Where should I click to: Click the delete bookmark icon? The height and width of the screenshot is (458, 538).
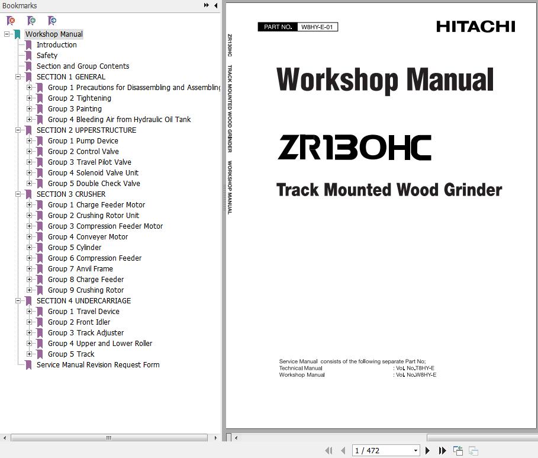coord(11,21)
